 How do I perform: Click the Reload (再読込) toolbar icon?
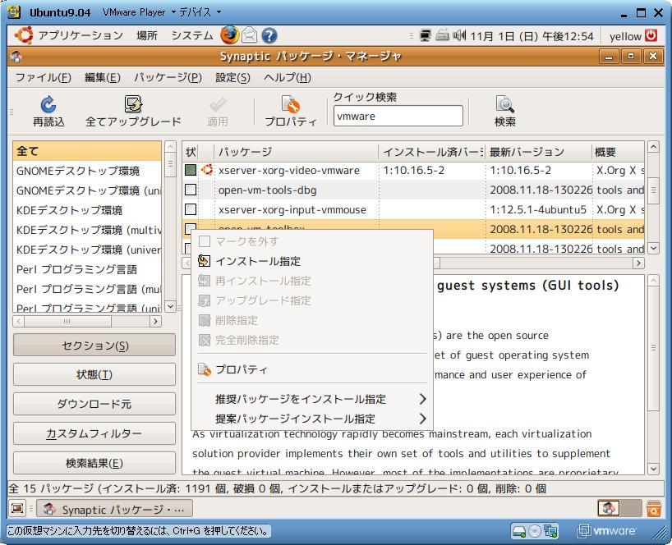coord(48,104)
